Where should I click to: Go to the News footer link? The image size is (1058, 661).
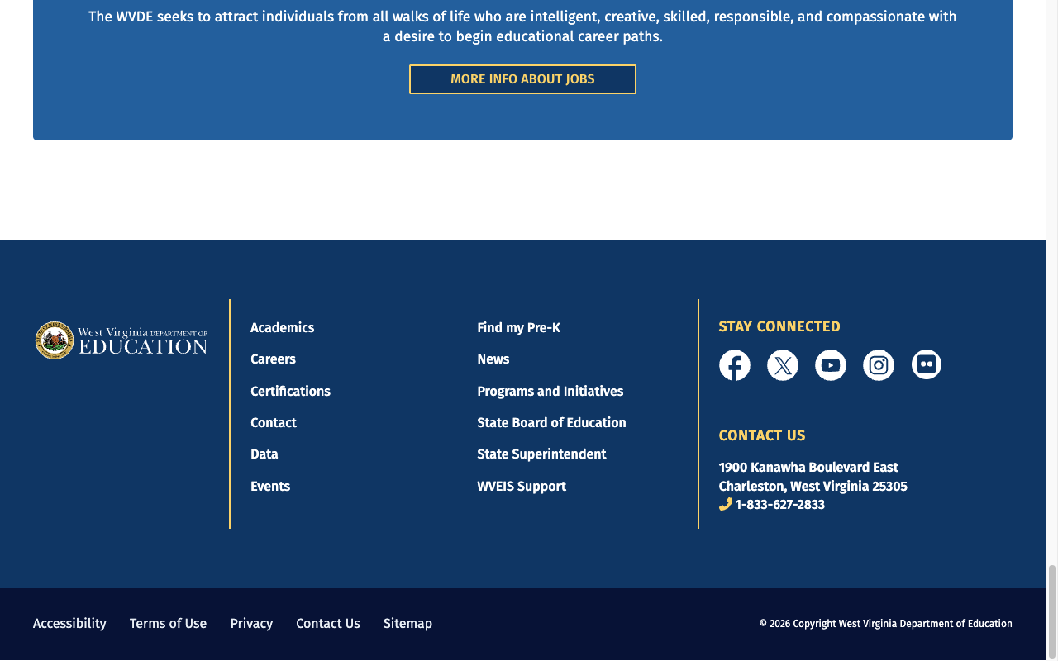pyautogui.click(x=493, y=359)
